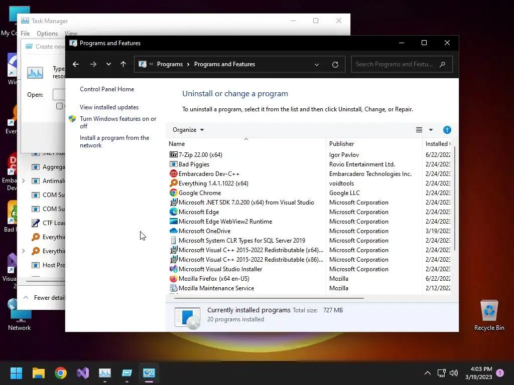Click Install a program from the network
Image resolution: width=514 pixels, height=385 pixels.
pyautogui.click(x=114, y=141)
